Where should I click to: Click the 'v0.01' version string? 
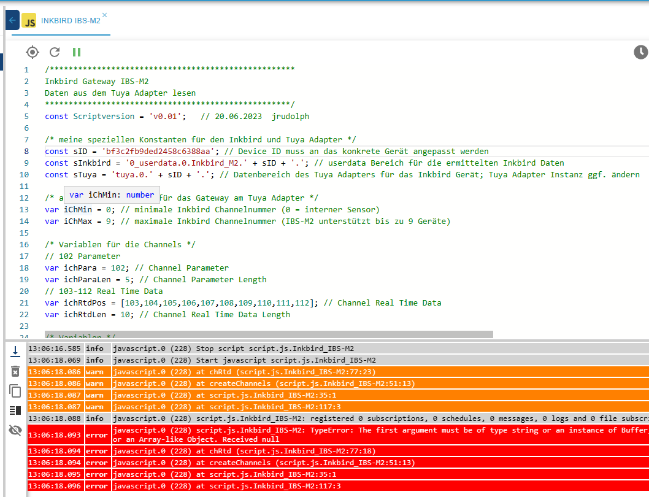[x=165, y=117]
